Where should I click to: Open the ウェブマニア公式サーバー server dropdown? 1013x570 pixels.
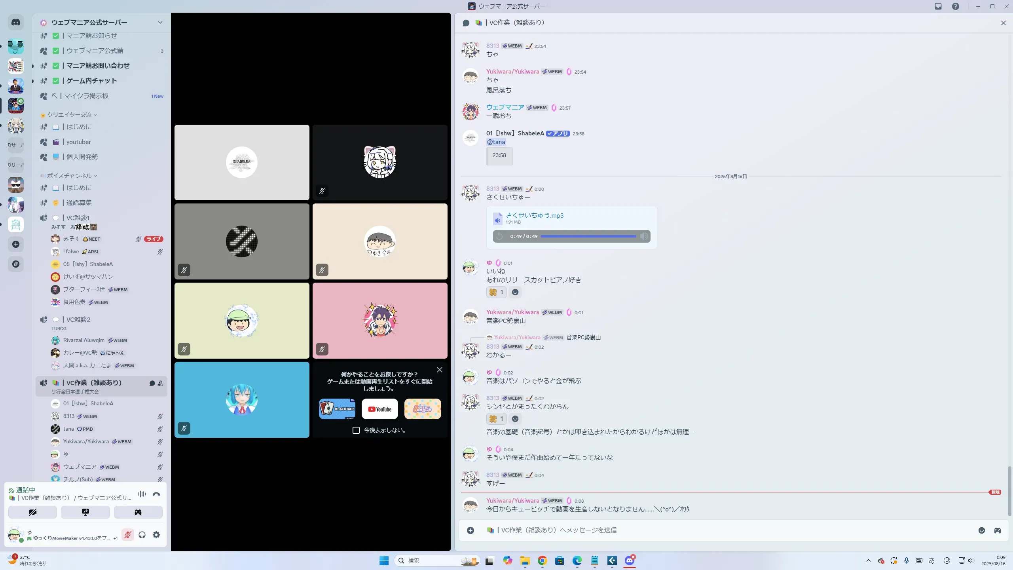(x=160, y=23)
